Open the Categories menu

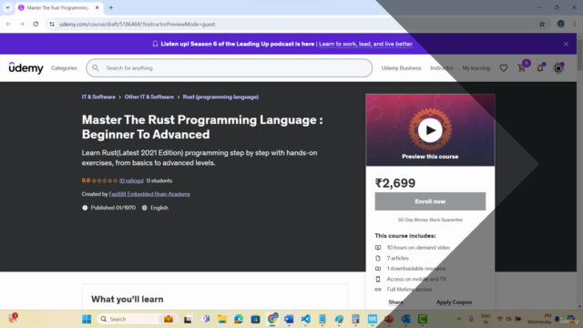click(x=64, y=68)
